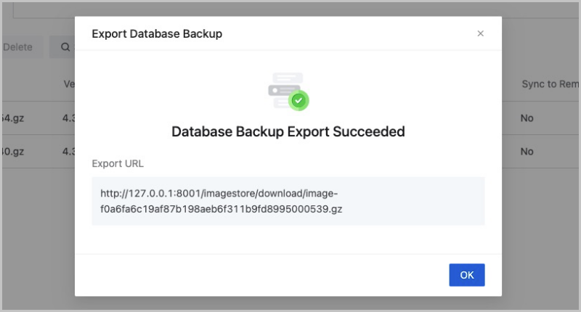Click the green checkmark success badge
This screenshot has height=312, width=581.
point(298,99)
